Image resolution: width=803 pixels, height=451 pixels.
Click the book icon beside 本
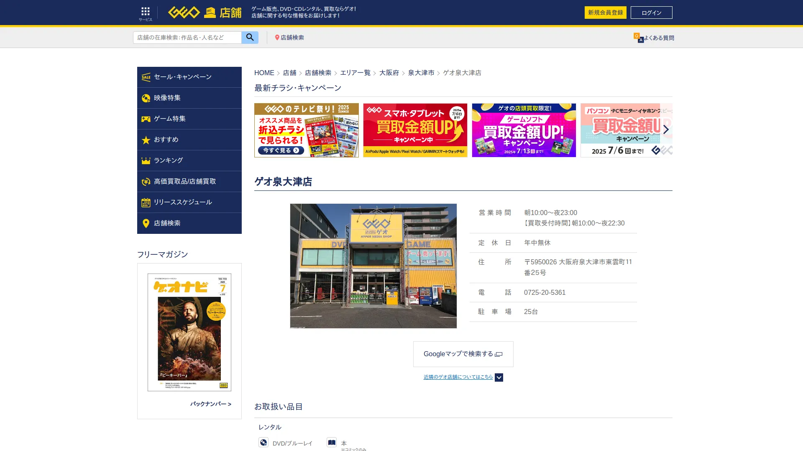[x=332, y=442]
